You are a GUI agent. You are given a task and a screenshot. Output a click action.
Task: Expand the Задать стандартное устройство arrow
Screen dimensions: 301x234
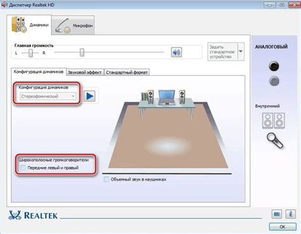point(241,51)
